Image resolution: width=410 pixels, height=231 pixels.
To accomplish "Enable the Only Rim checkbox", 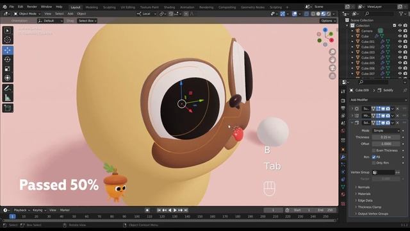I will [x=373, y=163].
